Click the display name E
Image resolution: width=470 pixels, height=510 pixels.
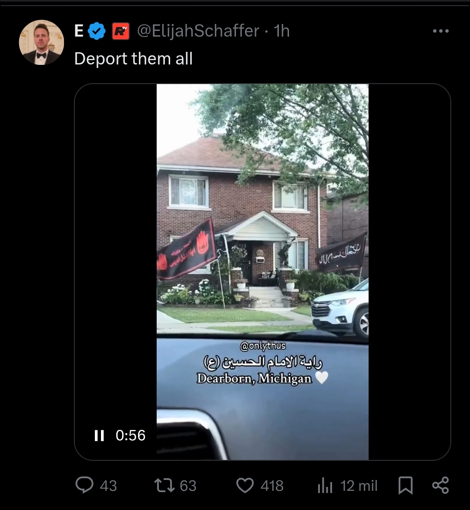(x=79, y=31)
